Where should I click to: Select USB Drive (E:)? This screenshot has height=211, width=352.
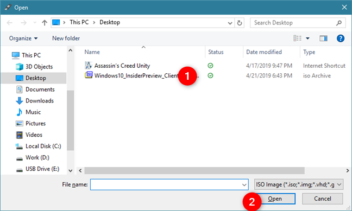point(37,169)
